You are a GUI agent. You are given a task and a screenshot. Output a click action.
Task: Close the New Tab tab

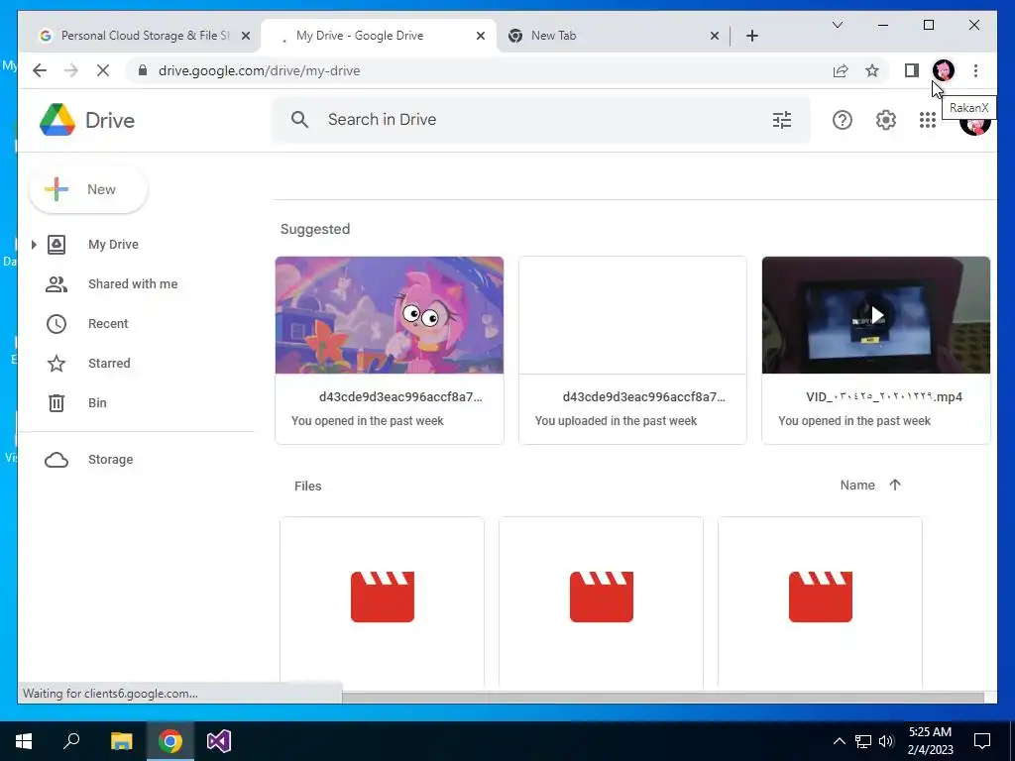click(x=714, y=36)
